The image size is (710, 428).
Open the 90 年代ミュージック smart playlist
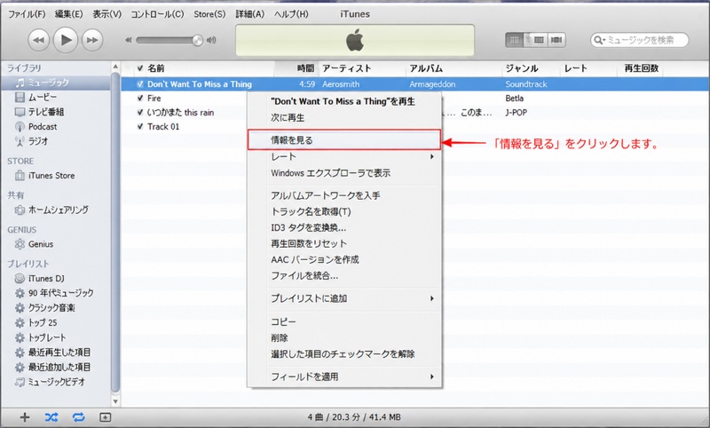click(55, 293)
